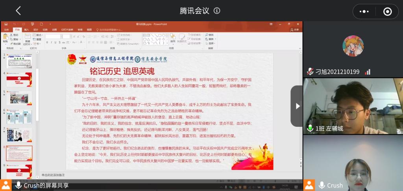The width and height of the screenshot is (403, 191).
Task: Tap the circular record-style button at top right
Action: point(387,12)
